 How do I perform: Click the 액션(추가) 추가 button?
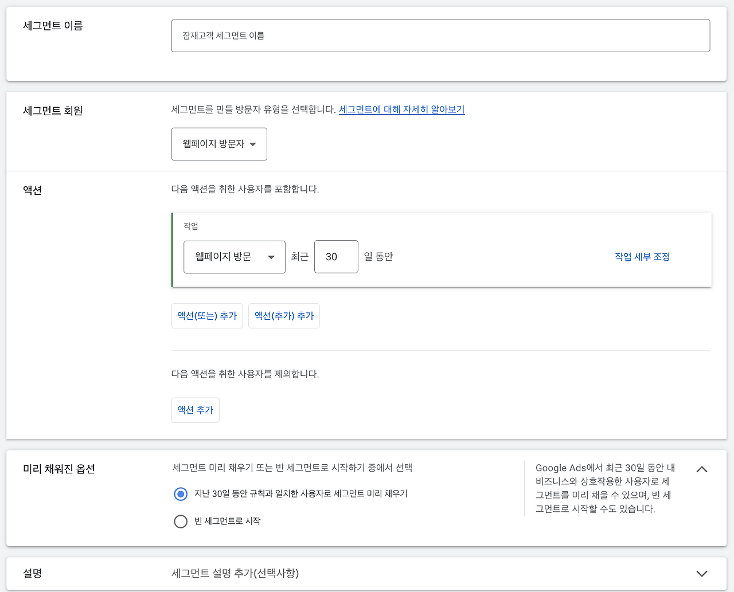(x=284, y=316)
